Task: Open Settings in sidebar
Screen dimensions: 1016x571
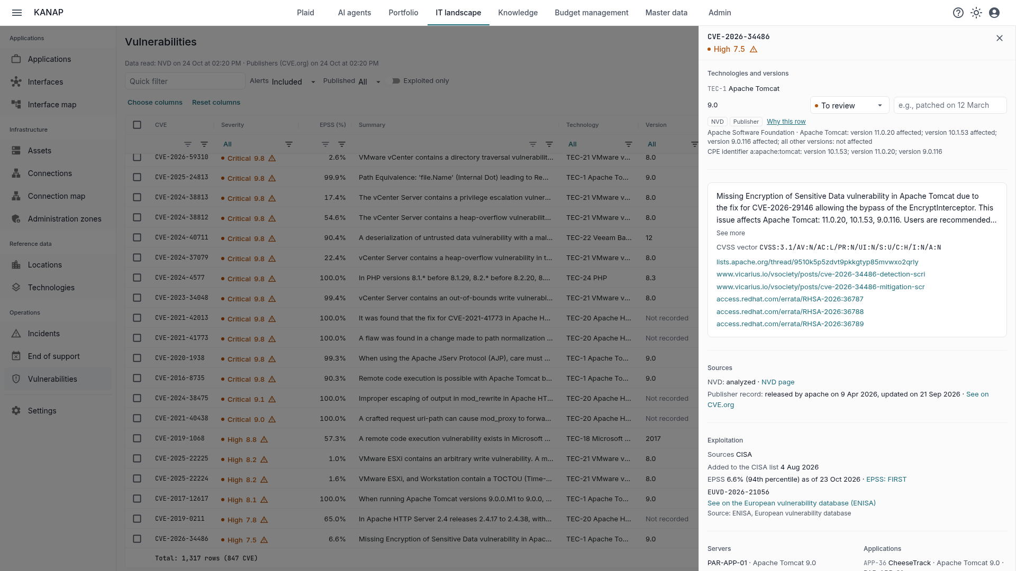Action: click(58, 411)
